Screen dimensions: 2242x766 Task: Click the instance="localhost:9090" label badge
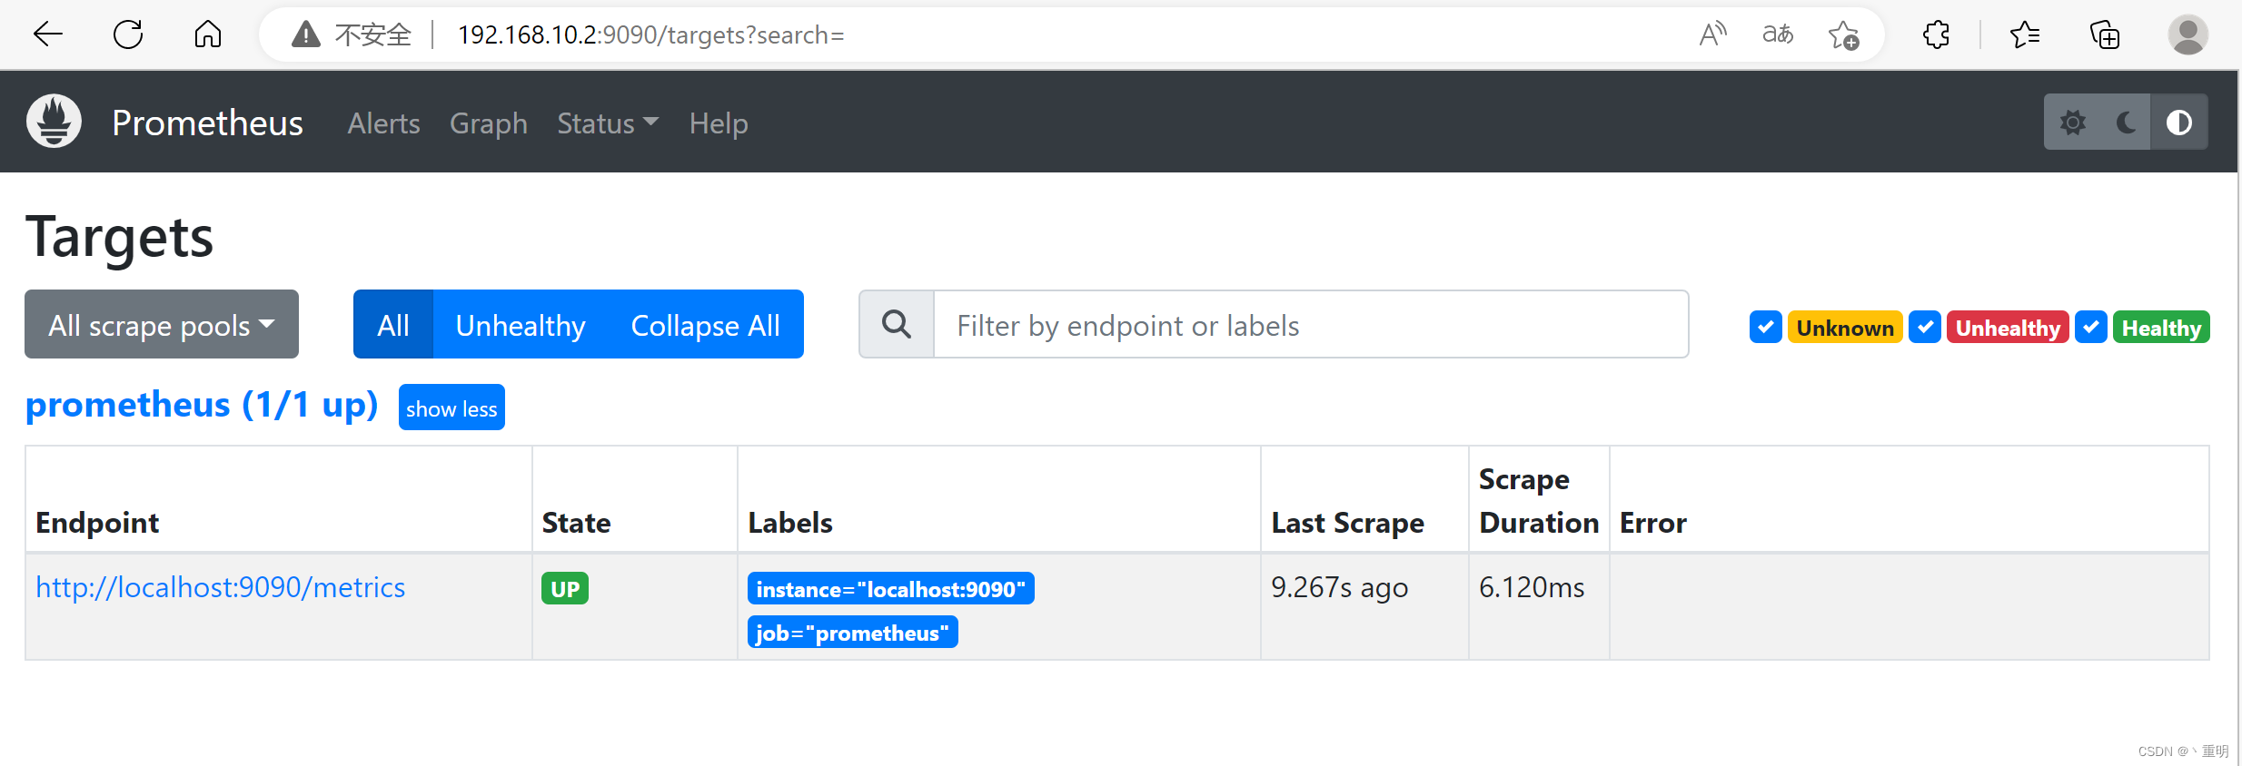(x=891, y=588)
